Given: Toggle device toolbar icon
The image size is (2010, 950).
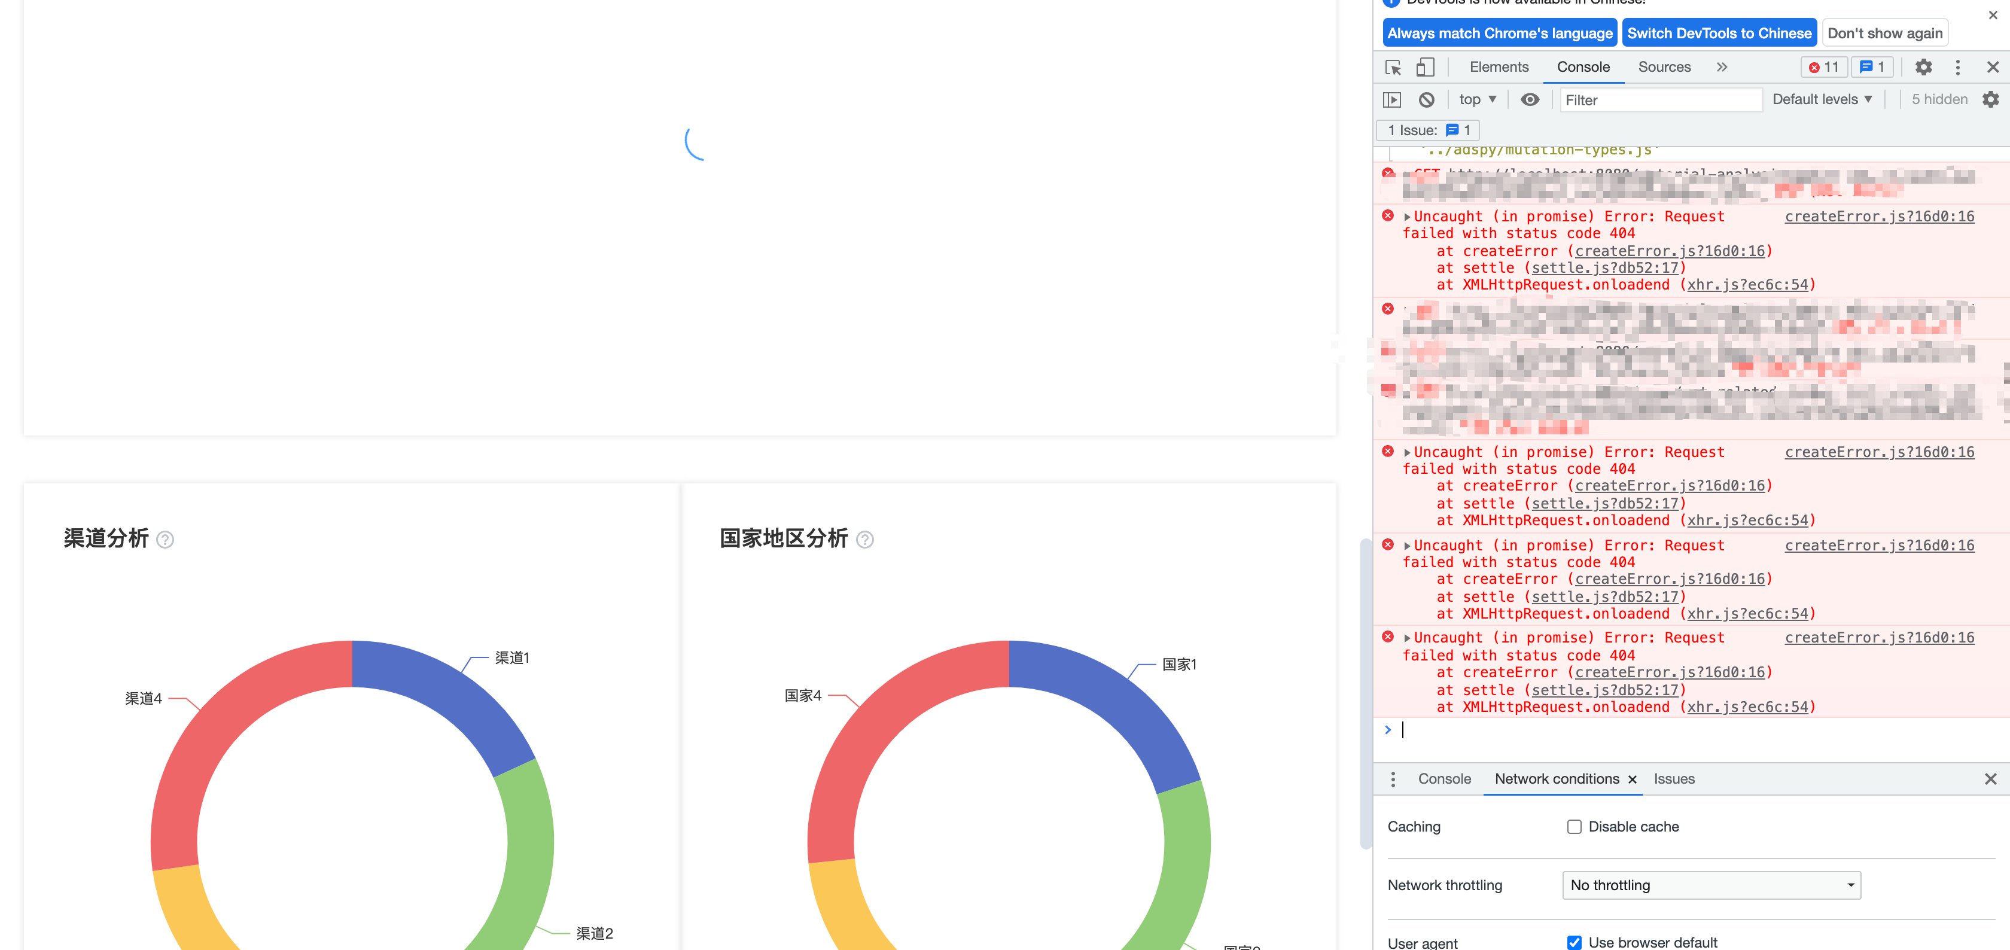Looking at the screenshot, I should [1425, 67].
